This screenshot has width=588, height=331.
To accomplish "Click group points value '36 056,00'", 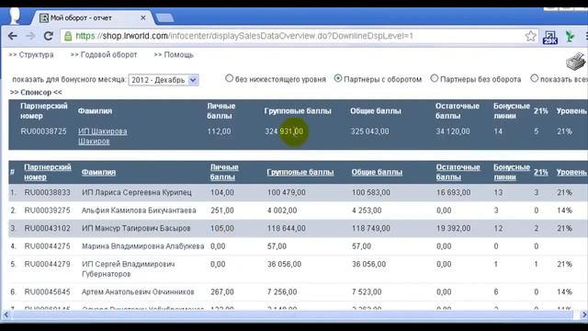I will click(x=284, y=264).
